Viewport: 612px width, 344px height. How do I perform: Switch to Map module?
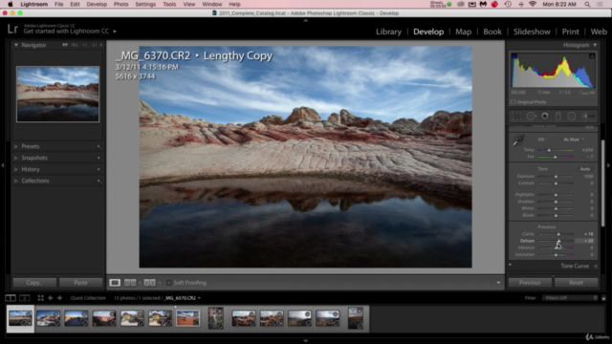coord(463,32)
